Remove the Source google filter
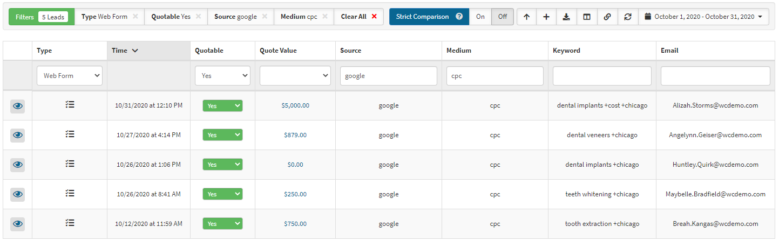This screenshot has width=779, height=241. (x=265, y=16)
